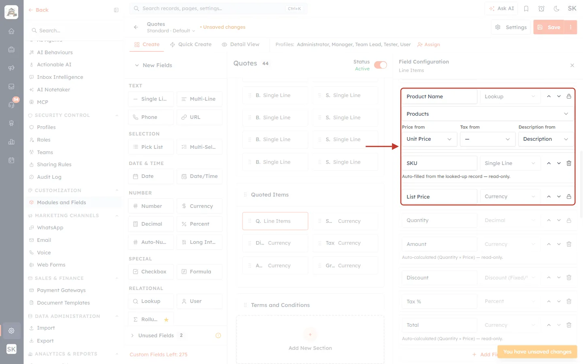Click the back arrow beside Quotes title
This screenshot has width=583, height=364.
136,27
